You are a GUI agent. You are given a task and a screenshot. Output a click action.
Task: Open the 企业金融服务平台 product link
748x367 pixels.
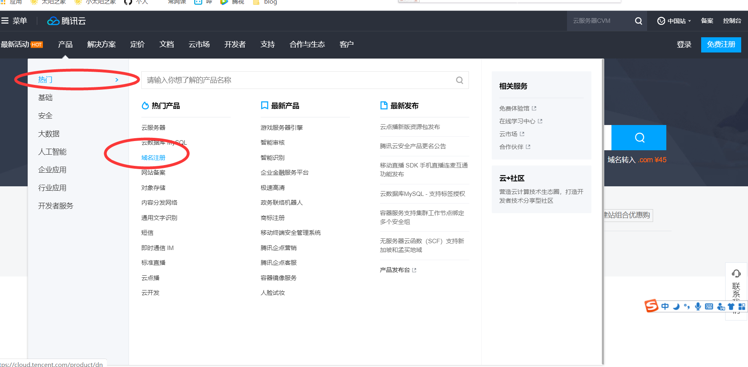pos(285,172)
